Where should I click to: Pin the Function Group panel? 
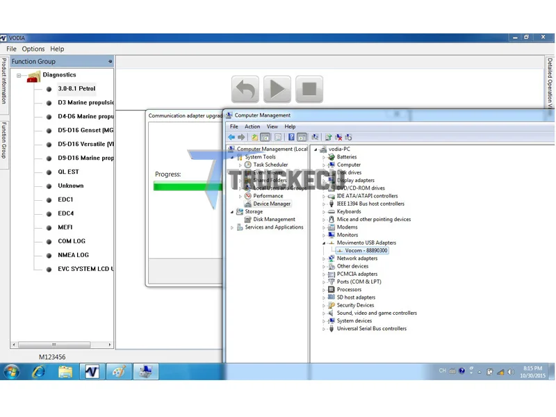coord(111,61)
